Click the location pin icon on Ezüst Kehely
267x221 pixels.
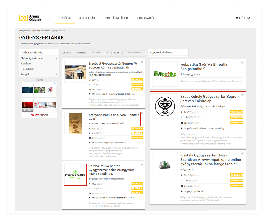click(x=182, y=112)
